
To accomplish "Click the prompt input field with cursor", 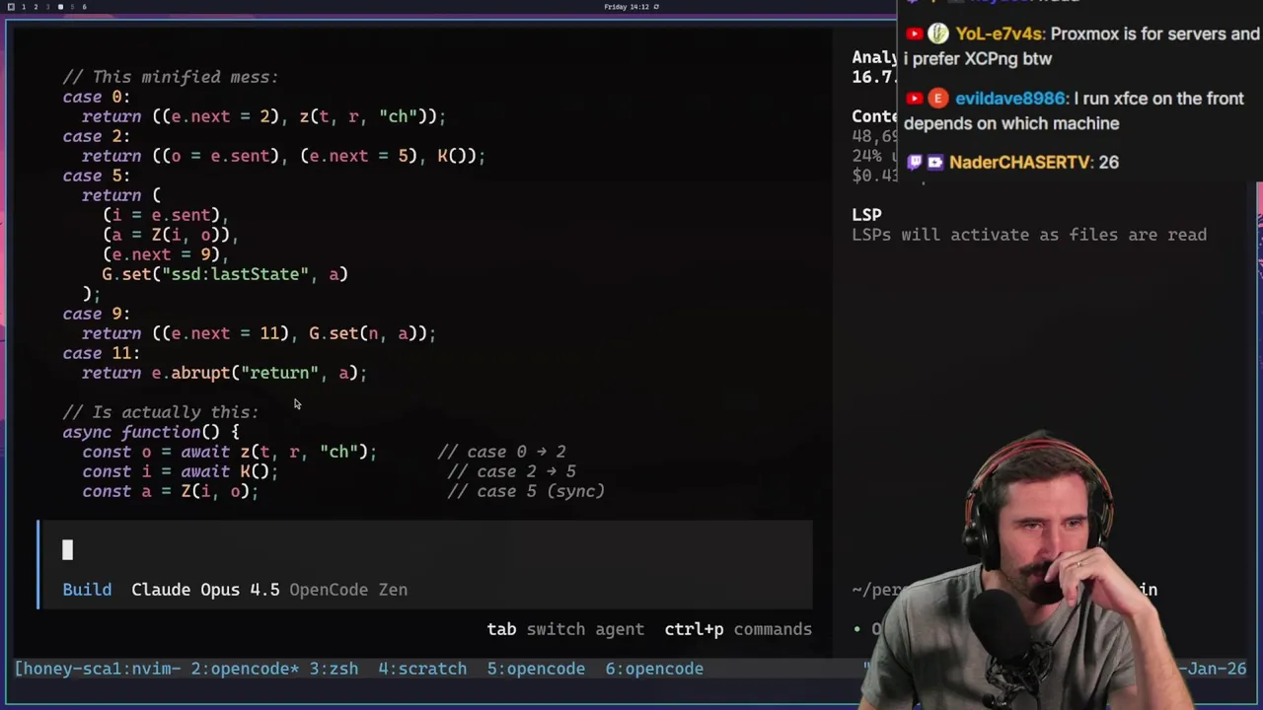I will [x=425, y=550].
